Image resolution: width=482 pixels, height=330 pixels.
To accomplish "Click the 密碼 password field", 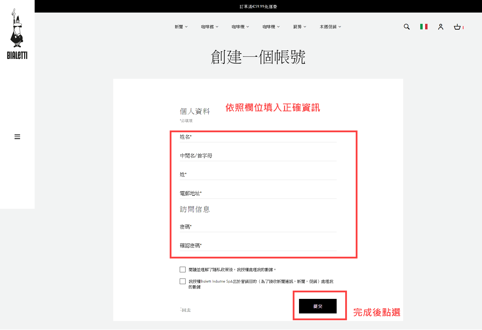I will (258, 227).
